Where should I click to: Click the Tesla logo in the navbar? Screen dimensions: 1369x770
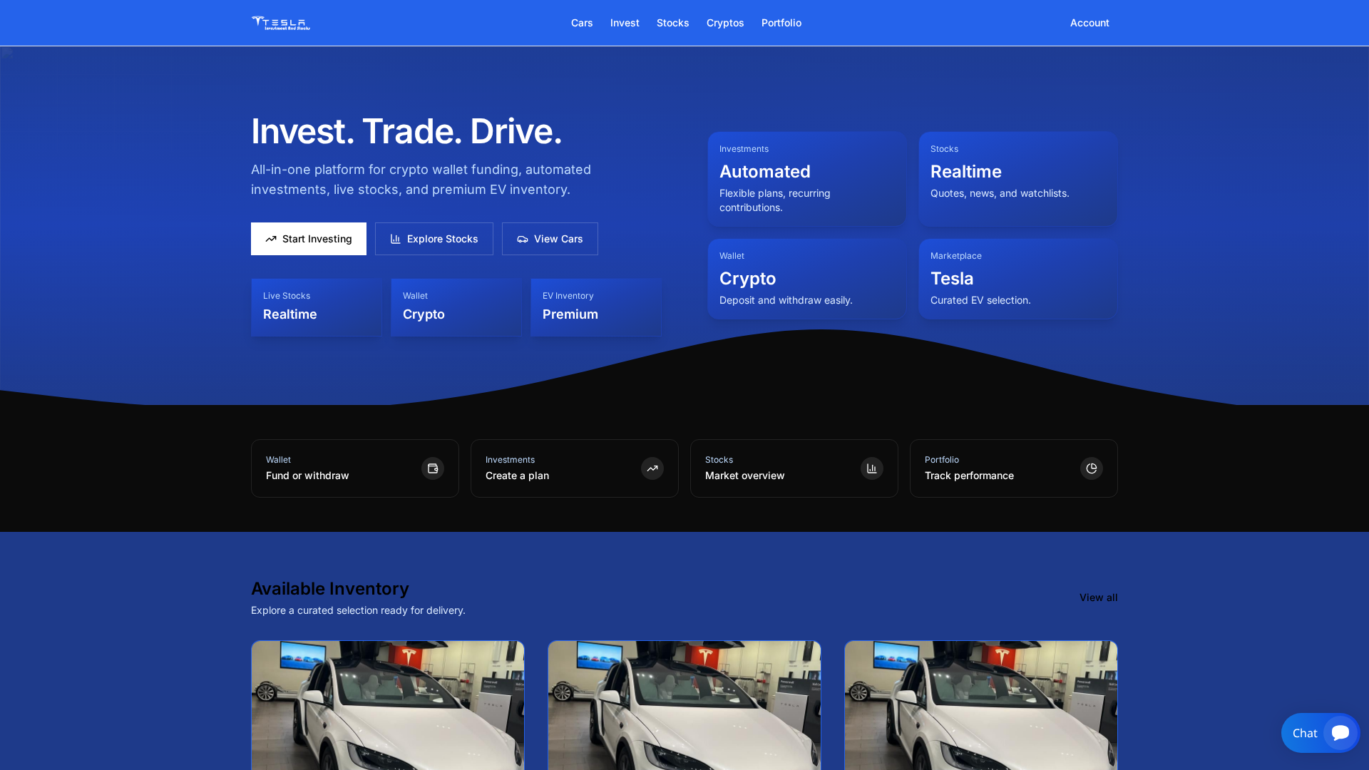click(x=280, y=22)
